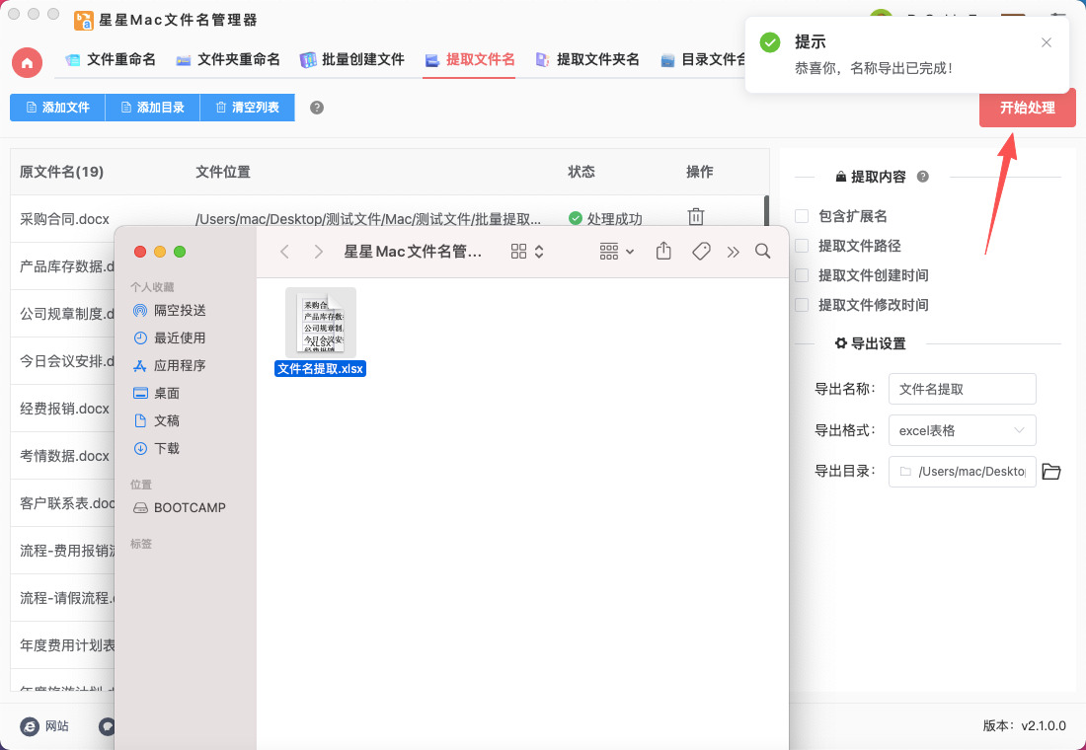Open 批量创建文件 tab
1086x750 pixels.
[x=351, y=60]
